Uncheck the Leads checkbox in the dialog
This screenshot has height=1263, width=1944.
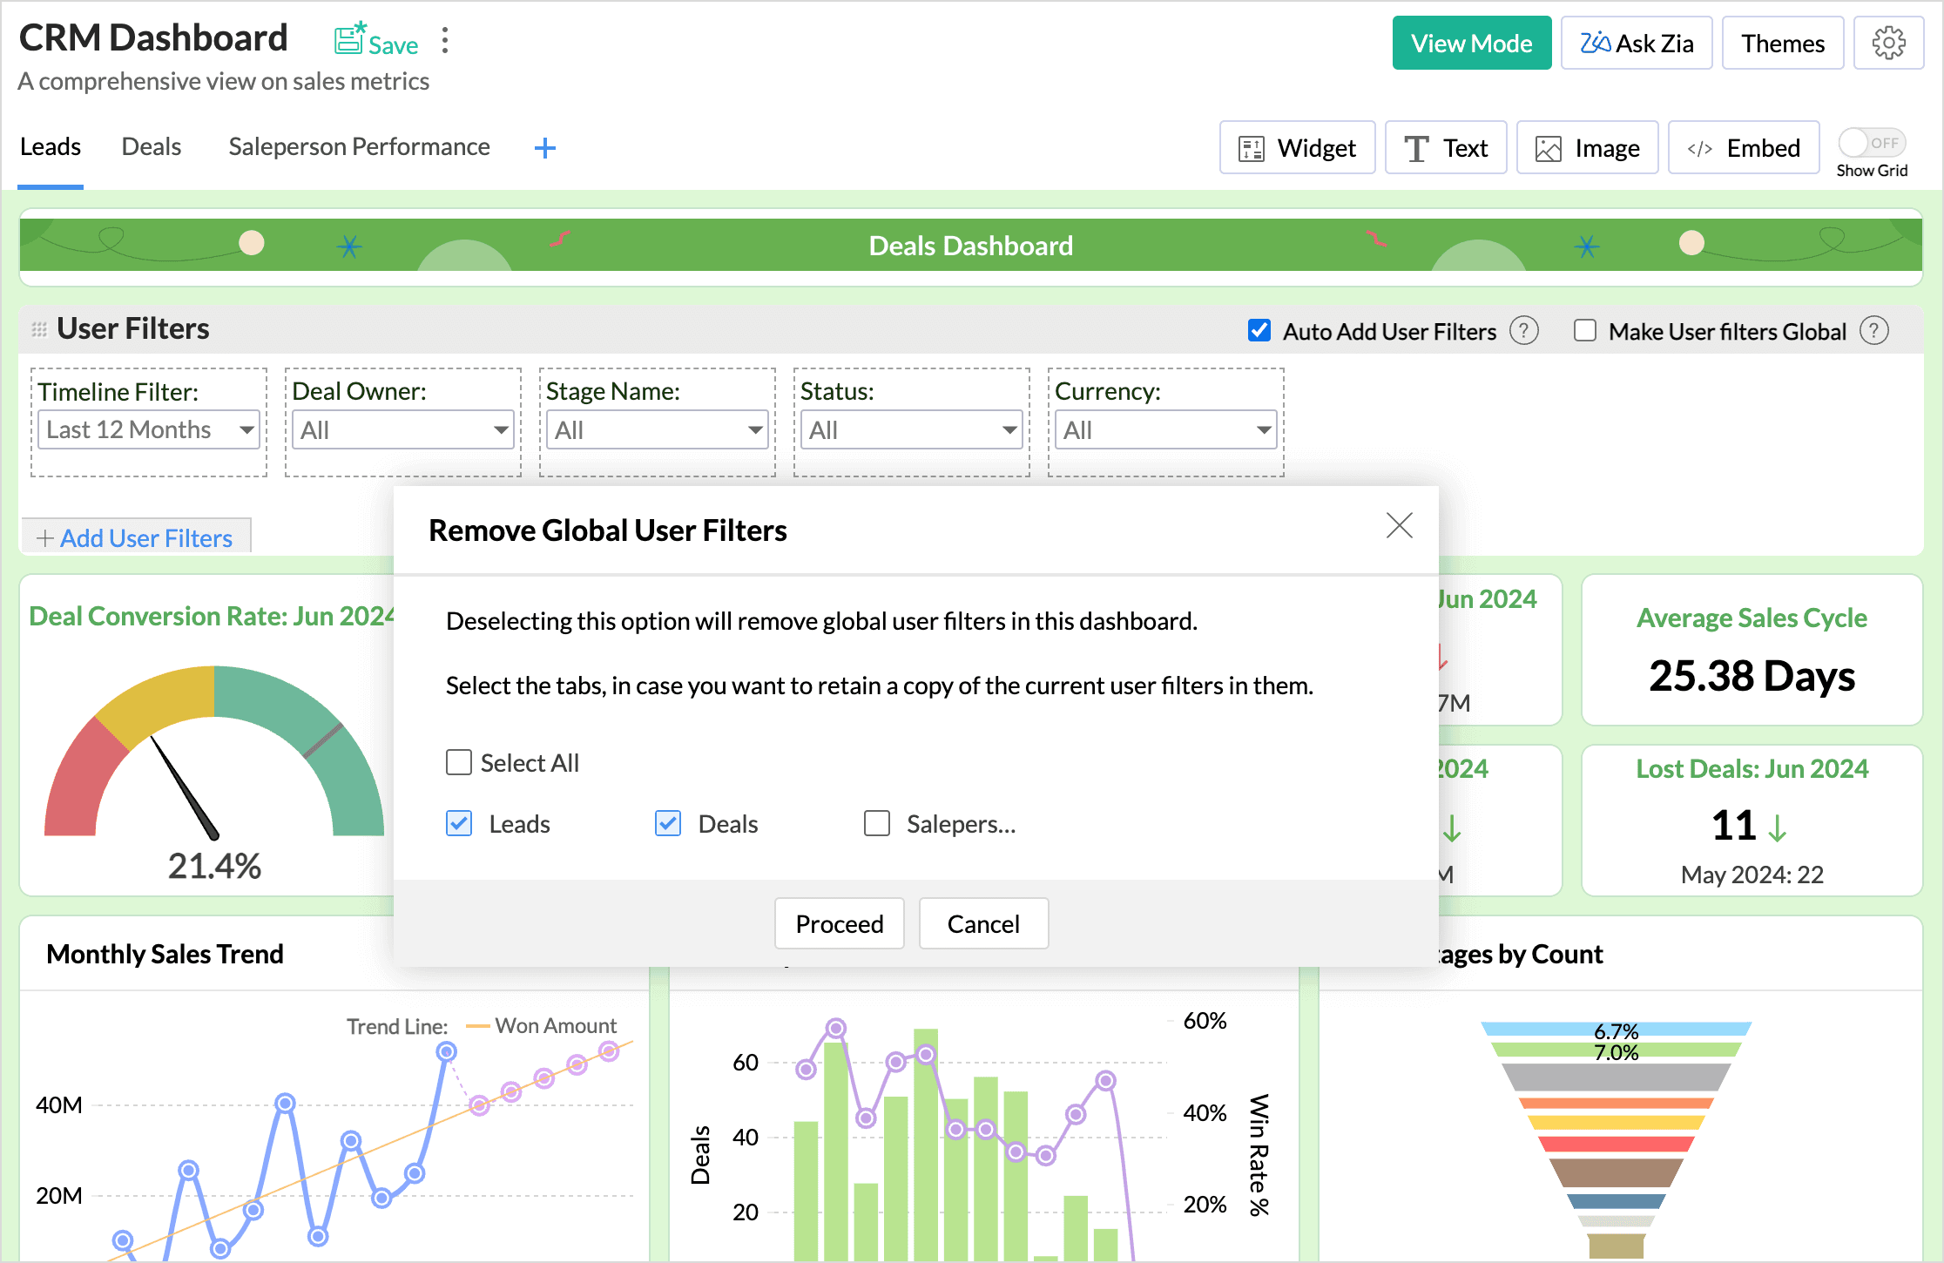459,823
